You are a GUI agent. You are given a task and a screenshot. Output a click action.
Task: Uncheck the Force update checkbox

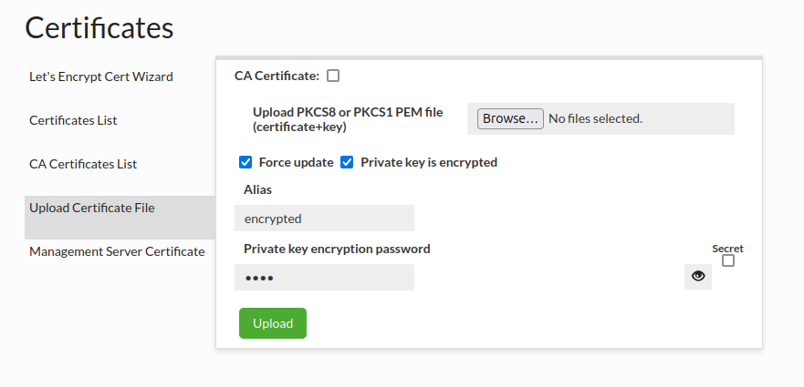coord(245,162)
